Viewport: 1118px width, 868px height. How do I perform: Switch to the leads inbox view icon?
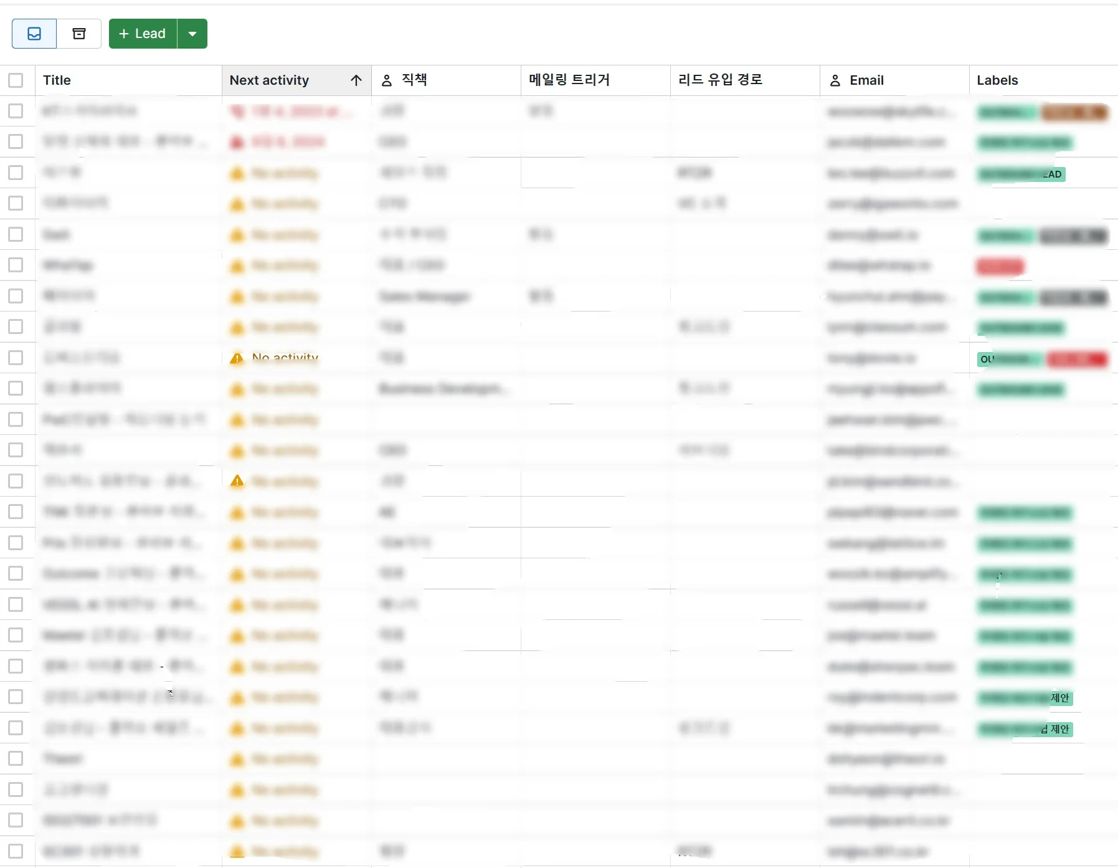click(34, 34)
